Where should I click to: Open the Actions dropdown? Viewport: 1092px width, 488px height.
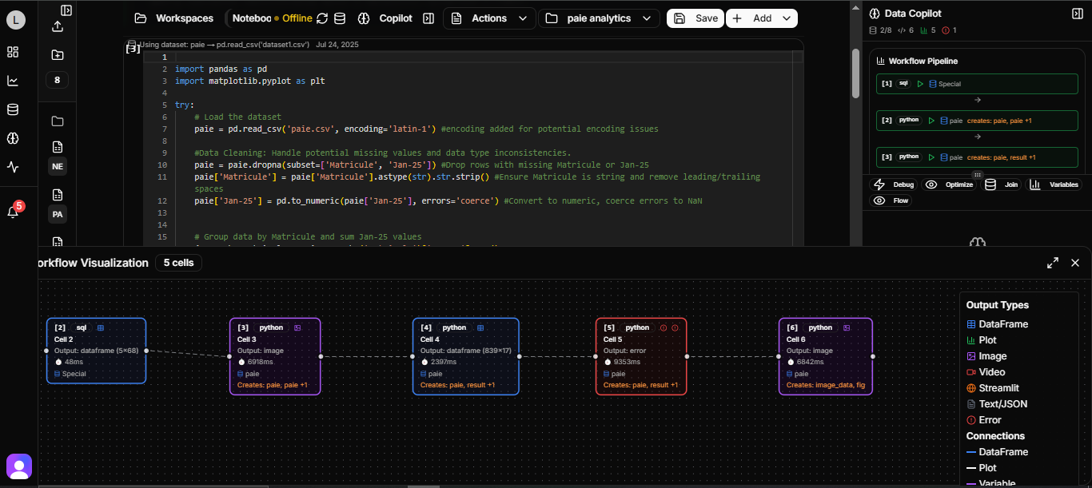[488, 18]
